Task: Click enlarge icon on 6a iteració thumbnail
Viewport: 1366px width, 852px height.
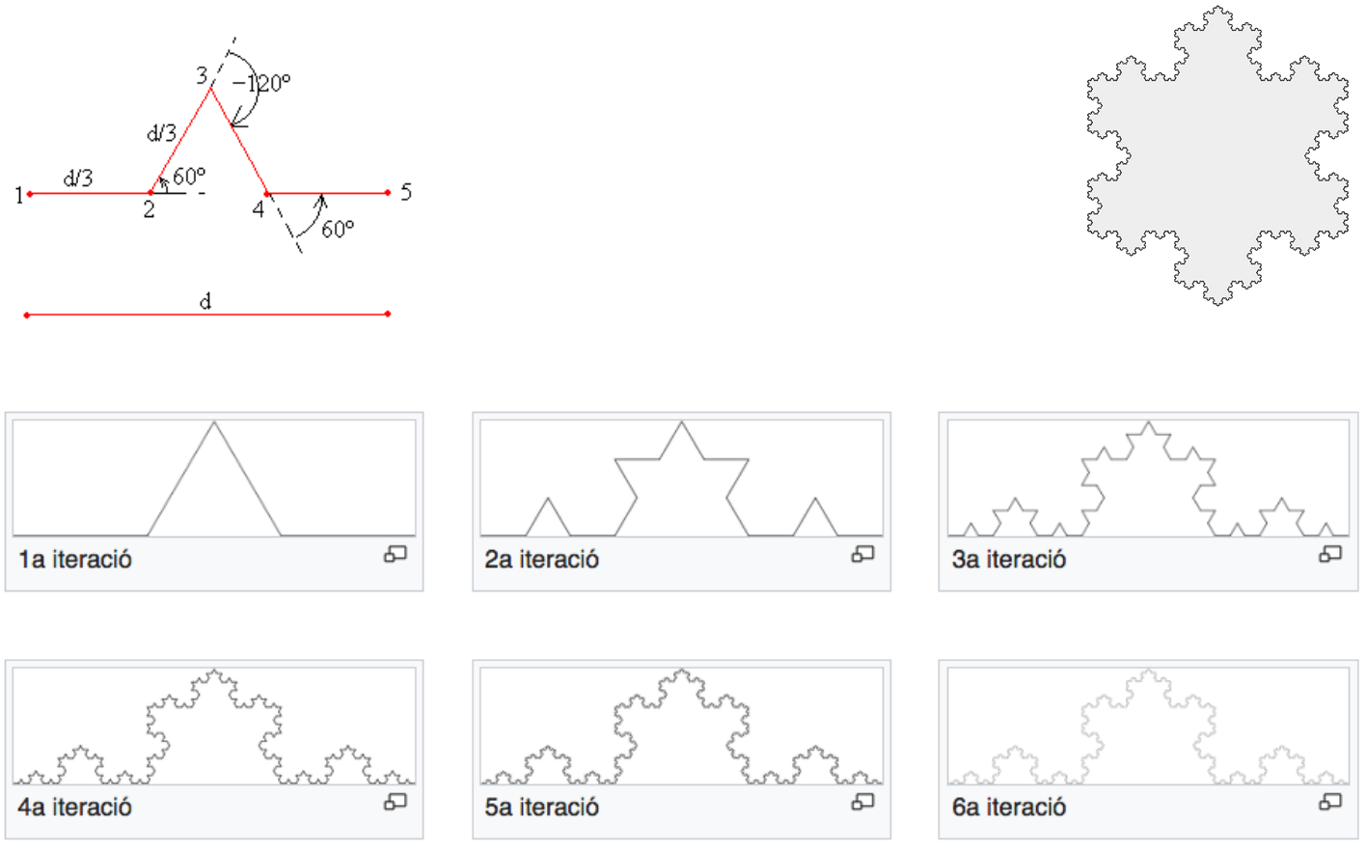Action: [x=1330, y=802]
